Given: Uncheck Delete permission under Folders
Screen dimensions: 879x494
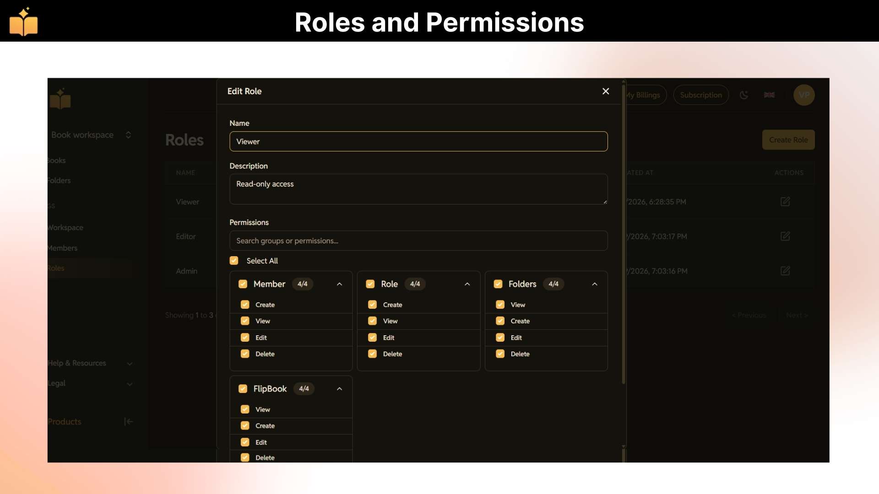Looking at the screenshot, I should click(500, 354).
